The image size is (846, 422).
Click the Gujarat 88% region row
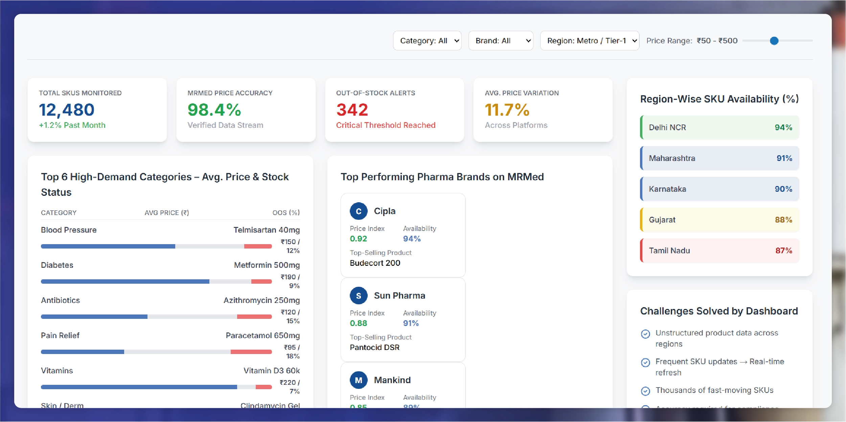(719, 220)
